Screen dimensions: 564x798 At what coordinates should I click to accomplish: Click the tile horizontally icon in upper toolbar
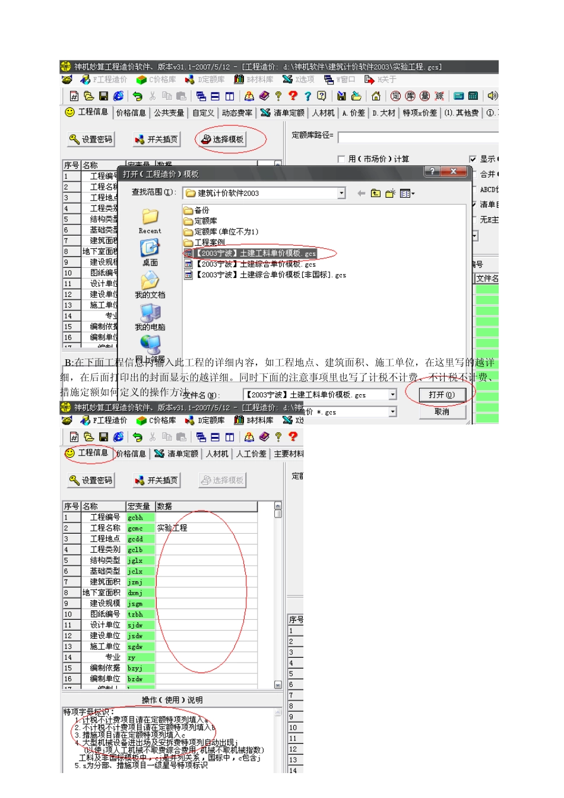tap(216, 96)
